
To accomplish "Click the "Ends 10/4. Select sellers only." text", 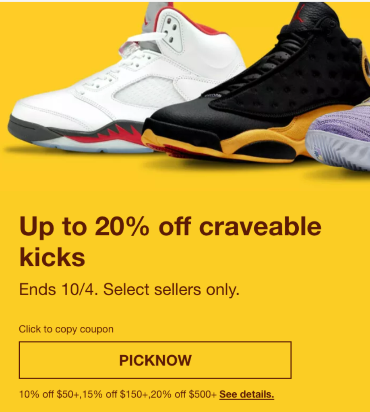I will point(129,290).
